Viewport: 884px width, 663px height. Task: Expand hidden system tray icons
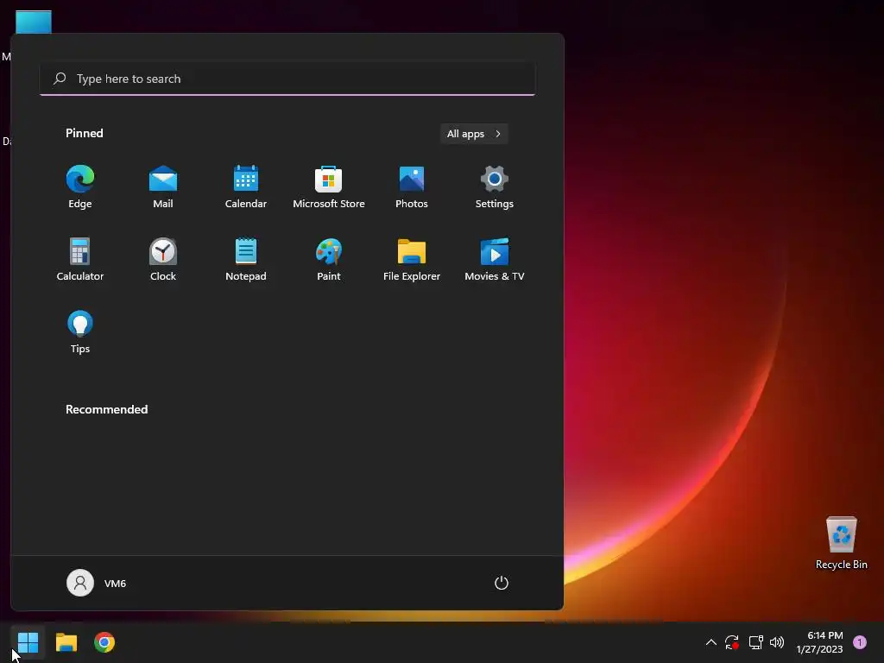coord(711,642)
